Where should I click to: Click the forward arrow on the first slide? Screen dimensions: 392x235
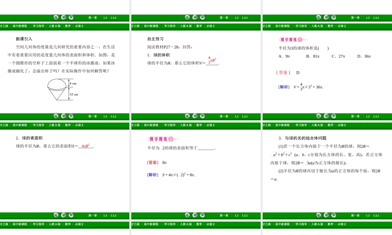71,17
